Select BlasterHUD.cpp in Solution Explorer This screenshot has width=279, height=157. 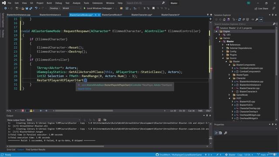(x=247, y=102)
